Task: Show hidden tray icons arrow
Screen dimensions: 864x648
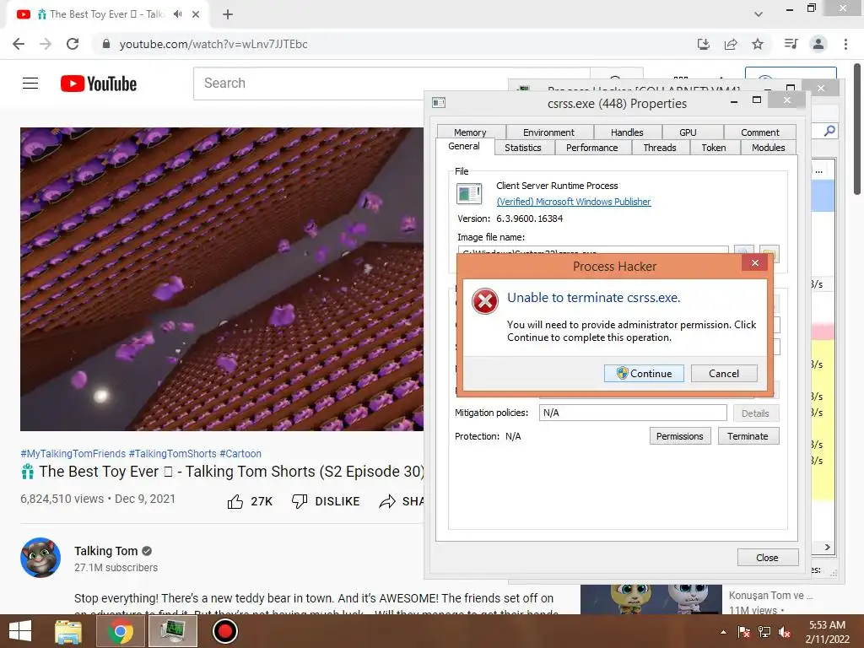Action: click(x=723, y=632)
